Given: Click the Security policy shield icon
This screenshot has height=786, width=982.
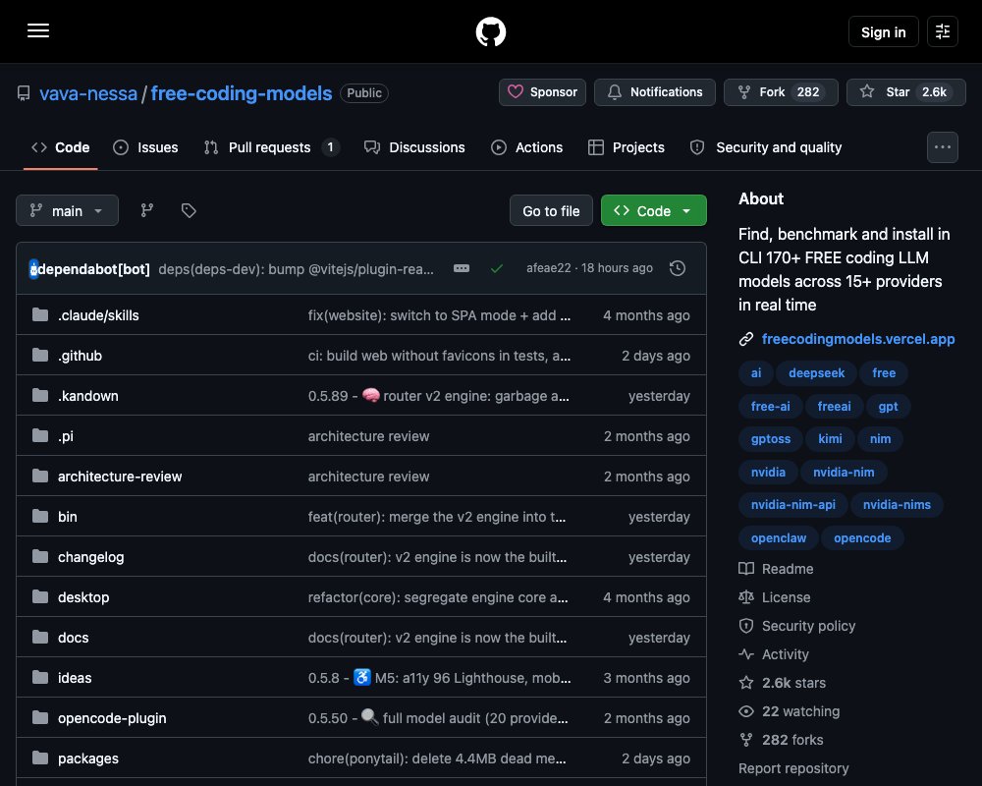Looking at the screenshot, I should (x=746, y=626).
